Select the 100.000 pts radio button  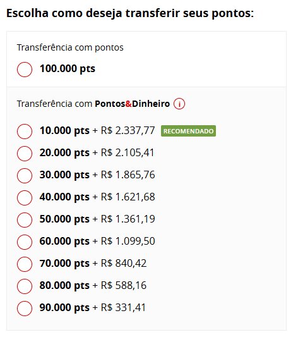pyautogui.click(x=25, y=70)
